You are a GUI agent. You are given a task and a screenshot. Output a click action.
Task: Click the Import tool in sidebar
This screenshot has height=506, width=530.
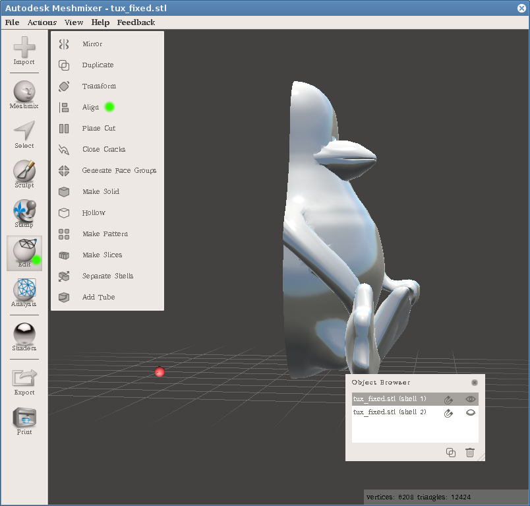24,51
